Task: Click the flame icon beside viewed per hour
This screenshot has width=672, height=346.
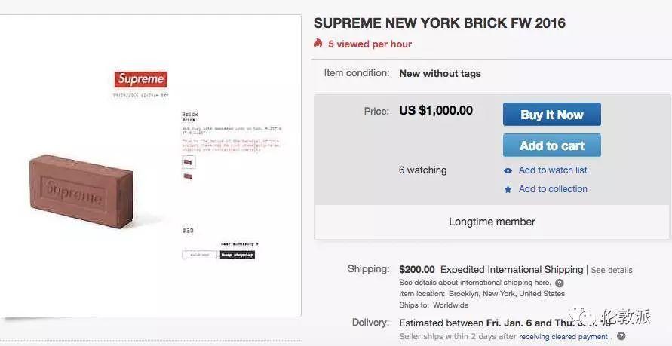Action: click(x=318, y=44)
